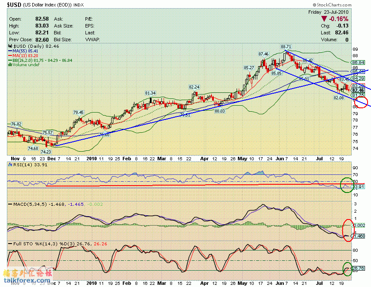Viewport: 371px width, 287px height.
Task: Click the red down-triangle beside -0.16%
Action: coord(324,19)
